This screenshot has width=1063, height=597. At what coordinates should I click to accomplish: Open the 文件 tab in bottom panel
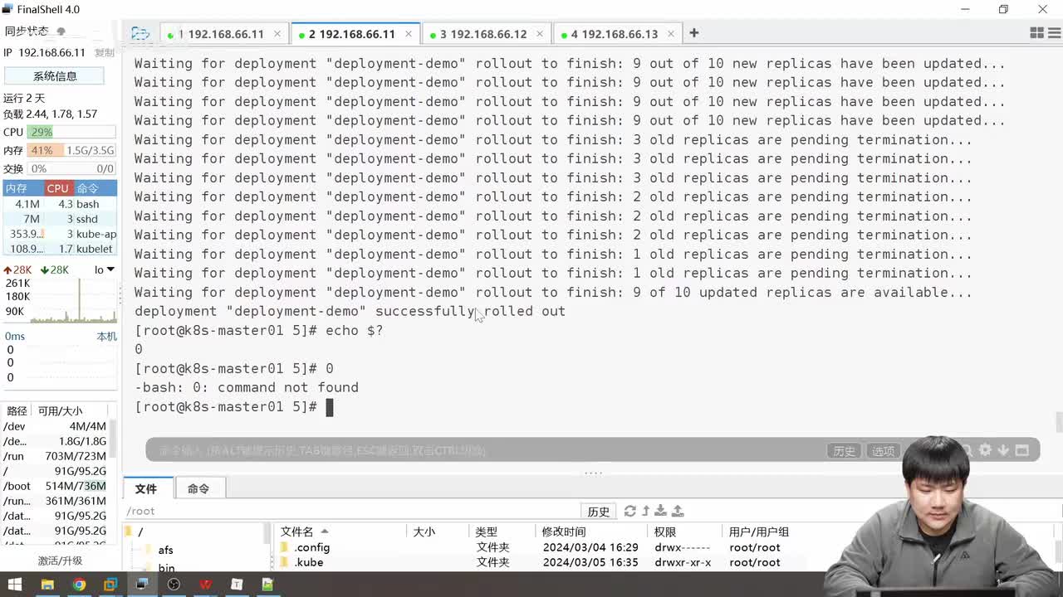146,488
